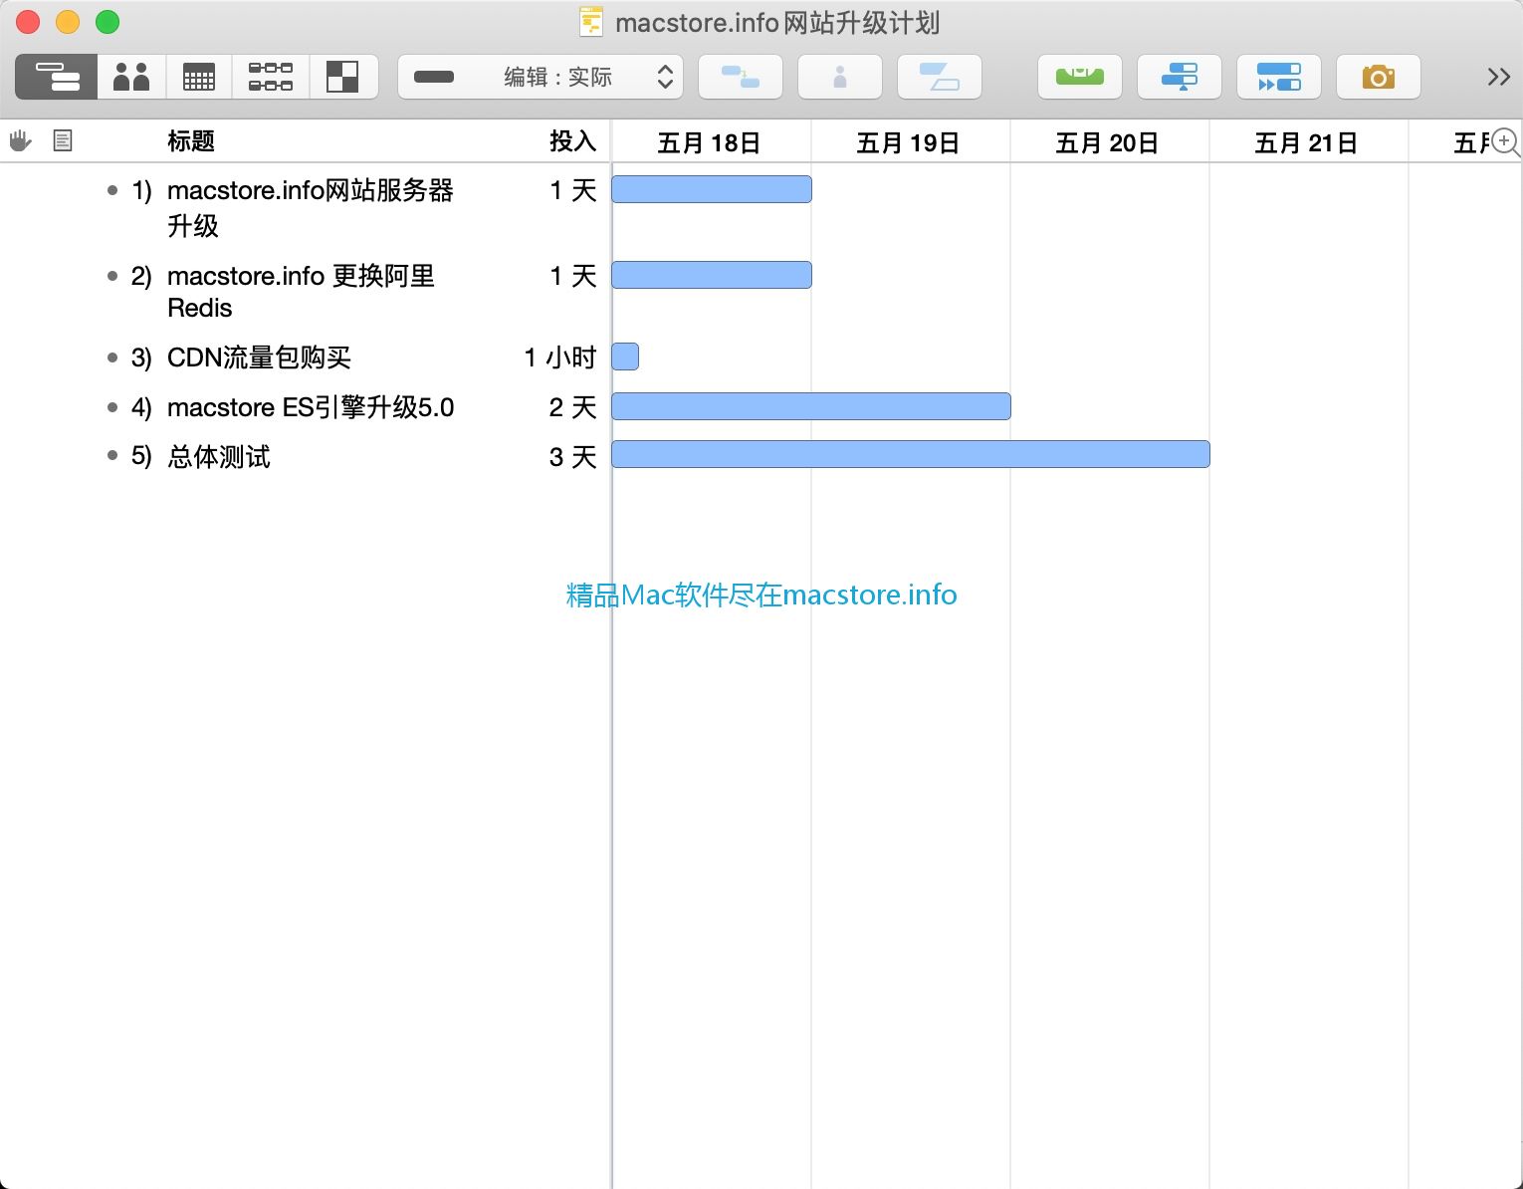Click the document icon in title bar
Viewport: 1523px width, 1189px height.
591,22
